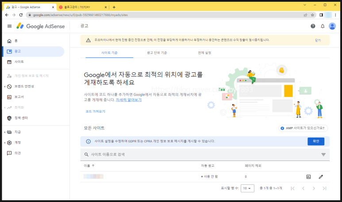Image resolution: width=342 pixels, height=202 pixels.
Task: Select 광고 in the sidebar
Action: 33,51
